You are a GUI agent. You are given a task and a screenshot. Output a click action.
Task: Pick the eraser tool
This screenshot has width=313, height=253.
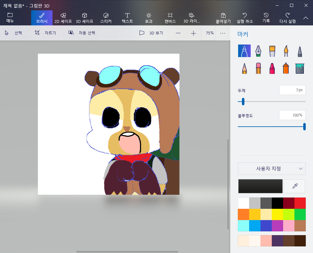pos(258,68)
